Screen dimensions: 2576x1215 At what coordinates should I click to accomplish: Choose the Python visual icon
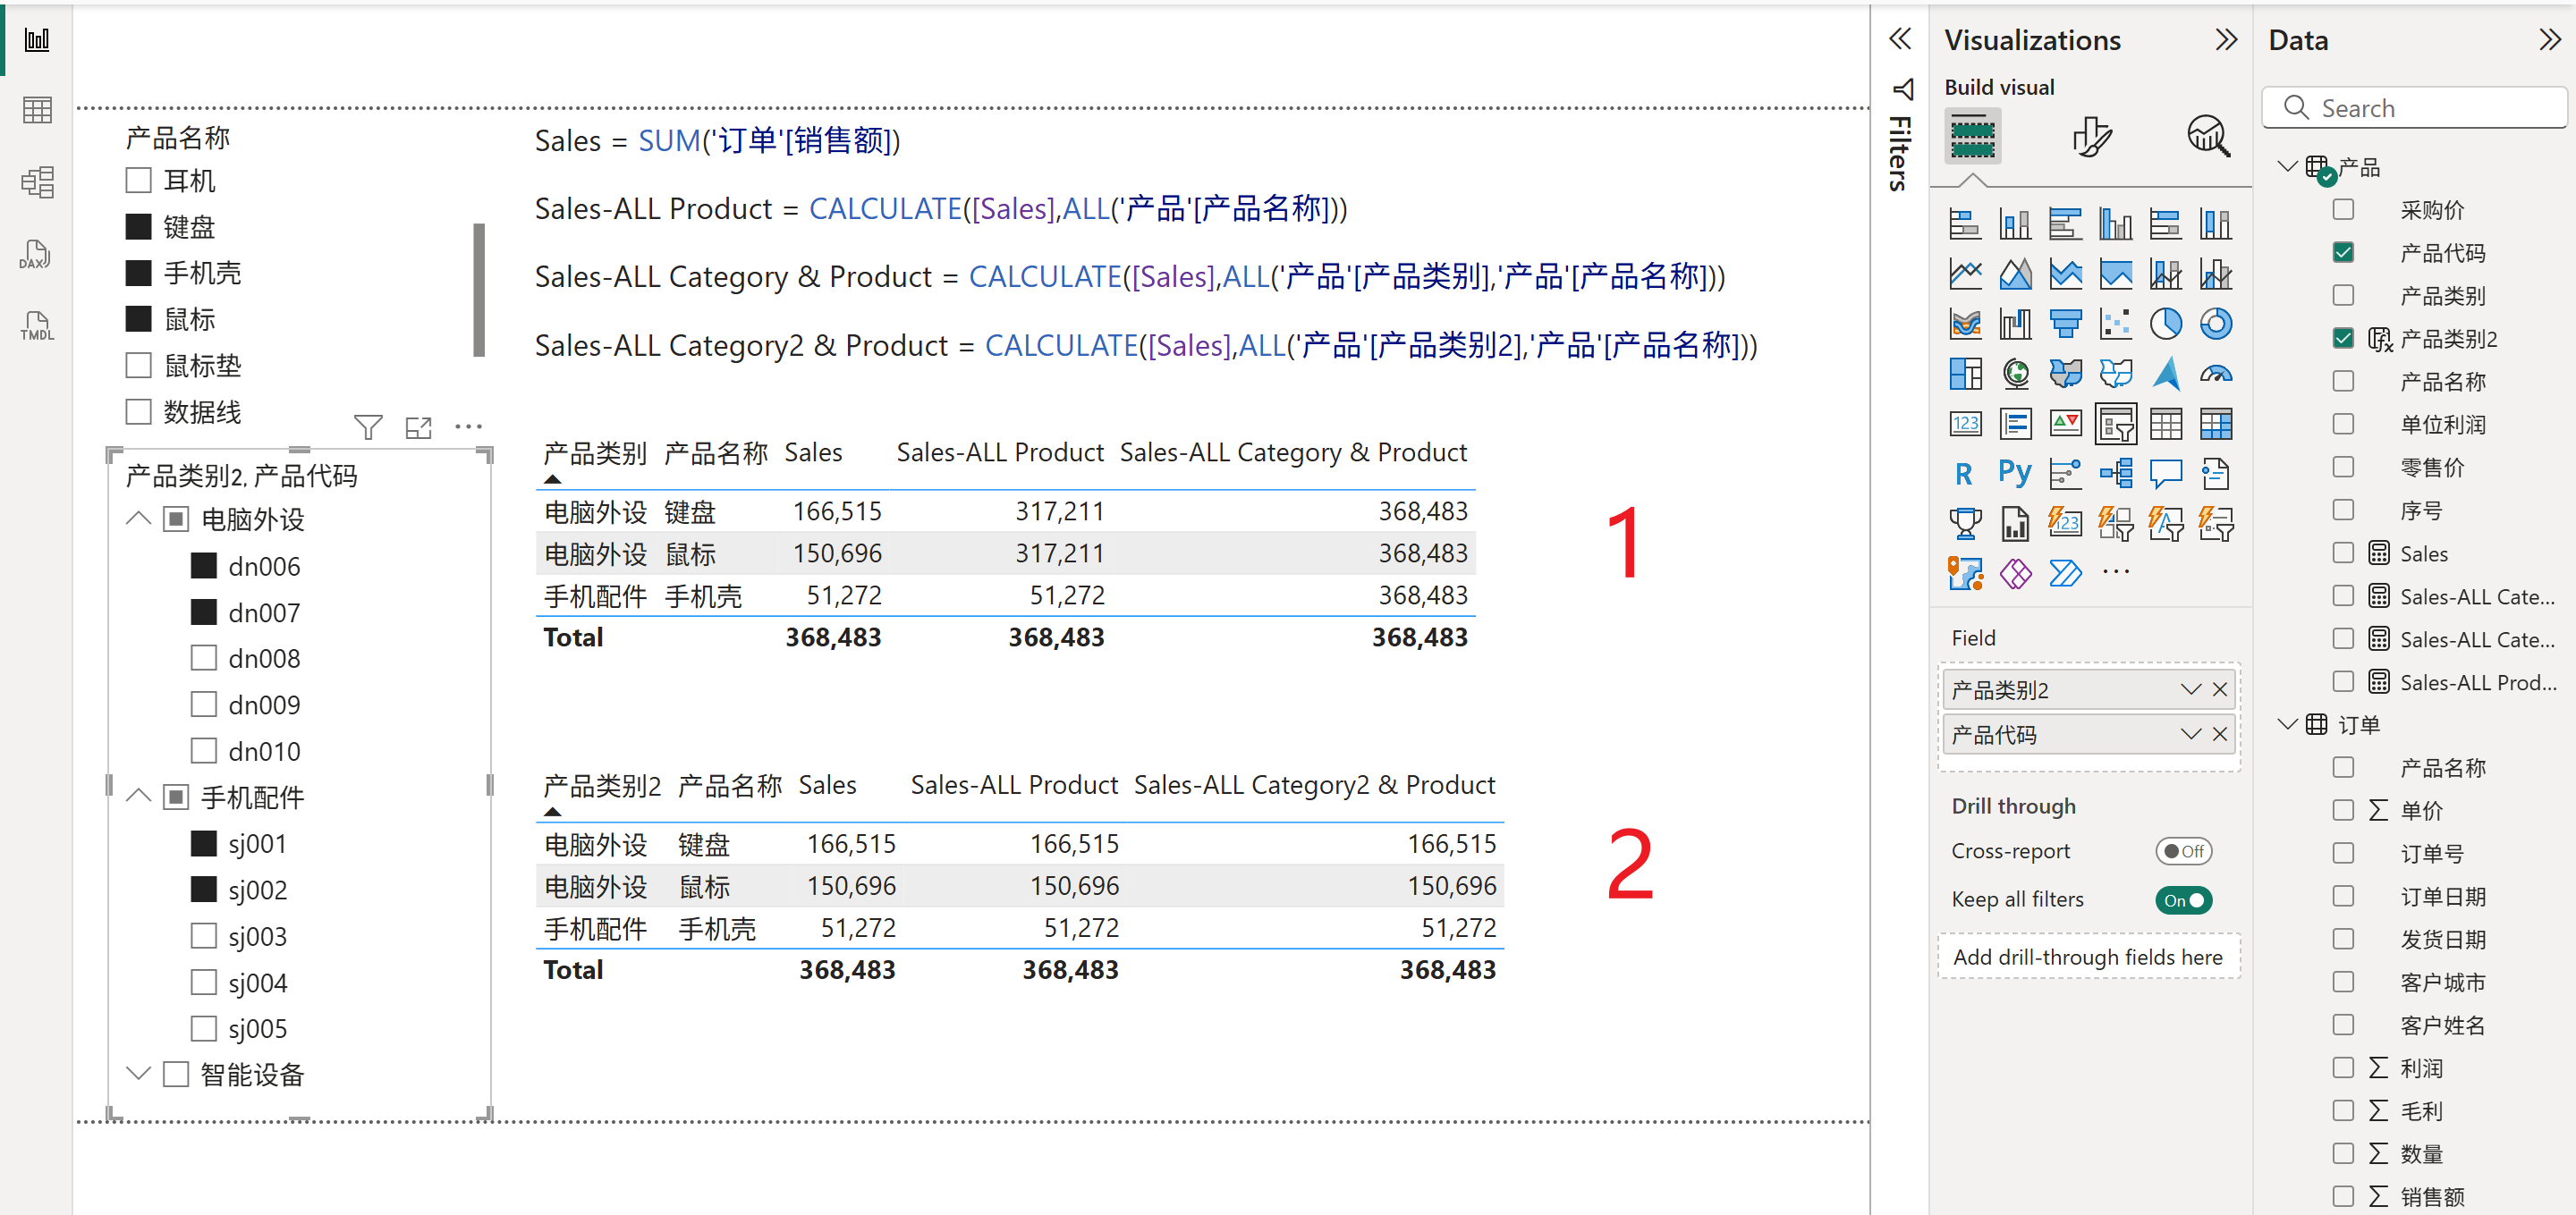coord(2015,473)
